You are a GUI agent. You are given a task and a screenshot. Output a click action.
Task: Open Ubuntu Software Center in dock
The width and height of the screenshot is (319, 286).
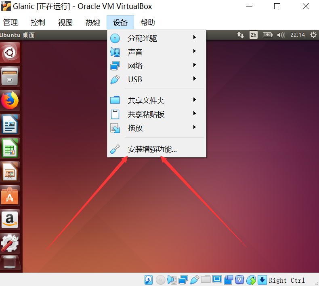(10, 196)
